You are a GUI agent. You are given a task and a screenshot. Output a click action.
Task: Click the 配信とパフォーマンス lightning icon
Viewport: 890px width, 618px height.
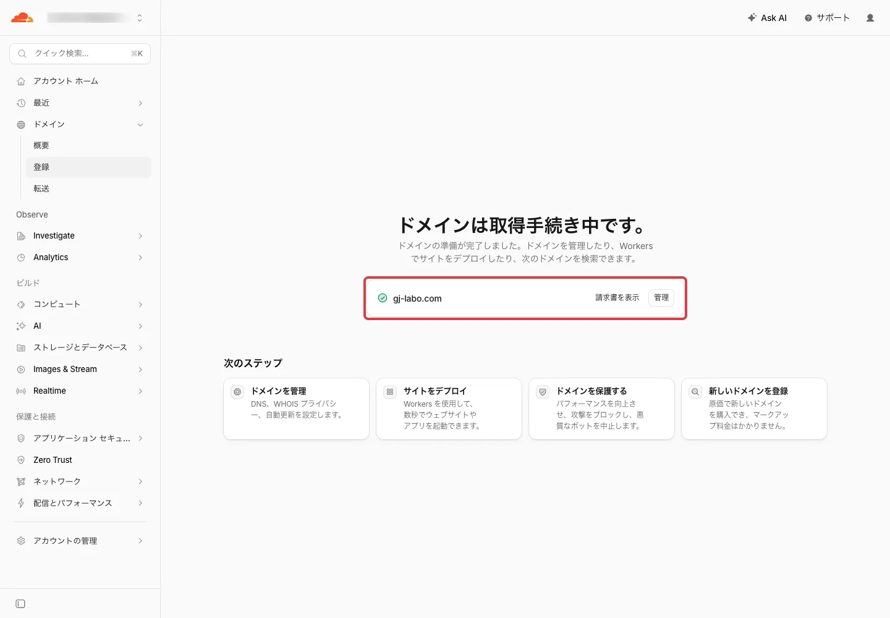[x=21, y=503]
